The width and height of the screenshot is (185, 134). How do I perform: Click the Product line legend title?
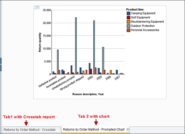pos(135,9)
